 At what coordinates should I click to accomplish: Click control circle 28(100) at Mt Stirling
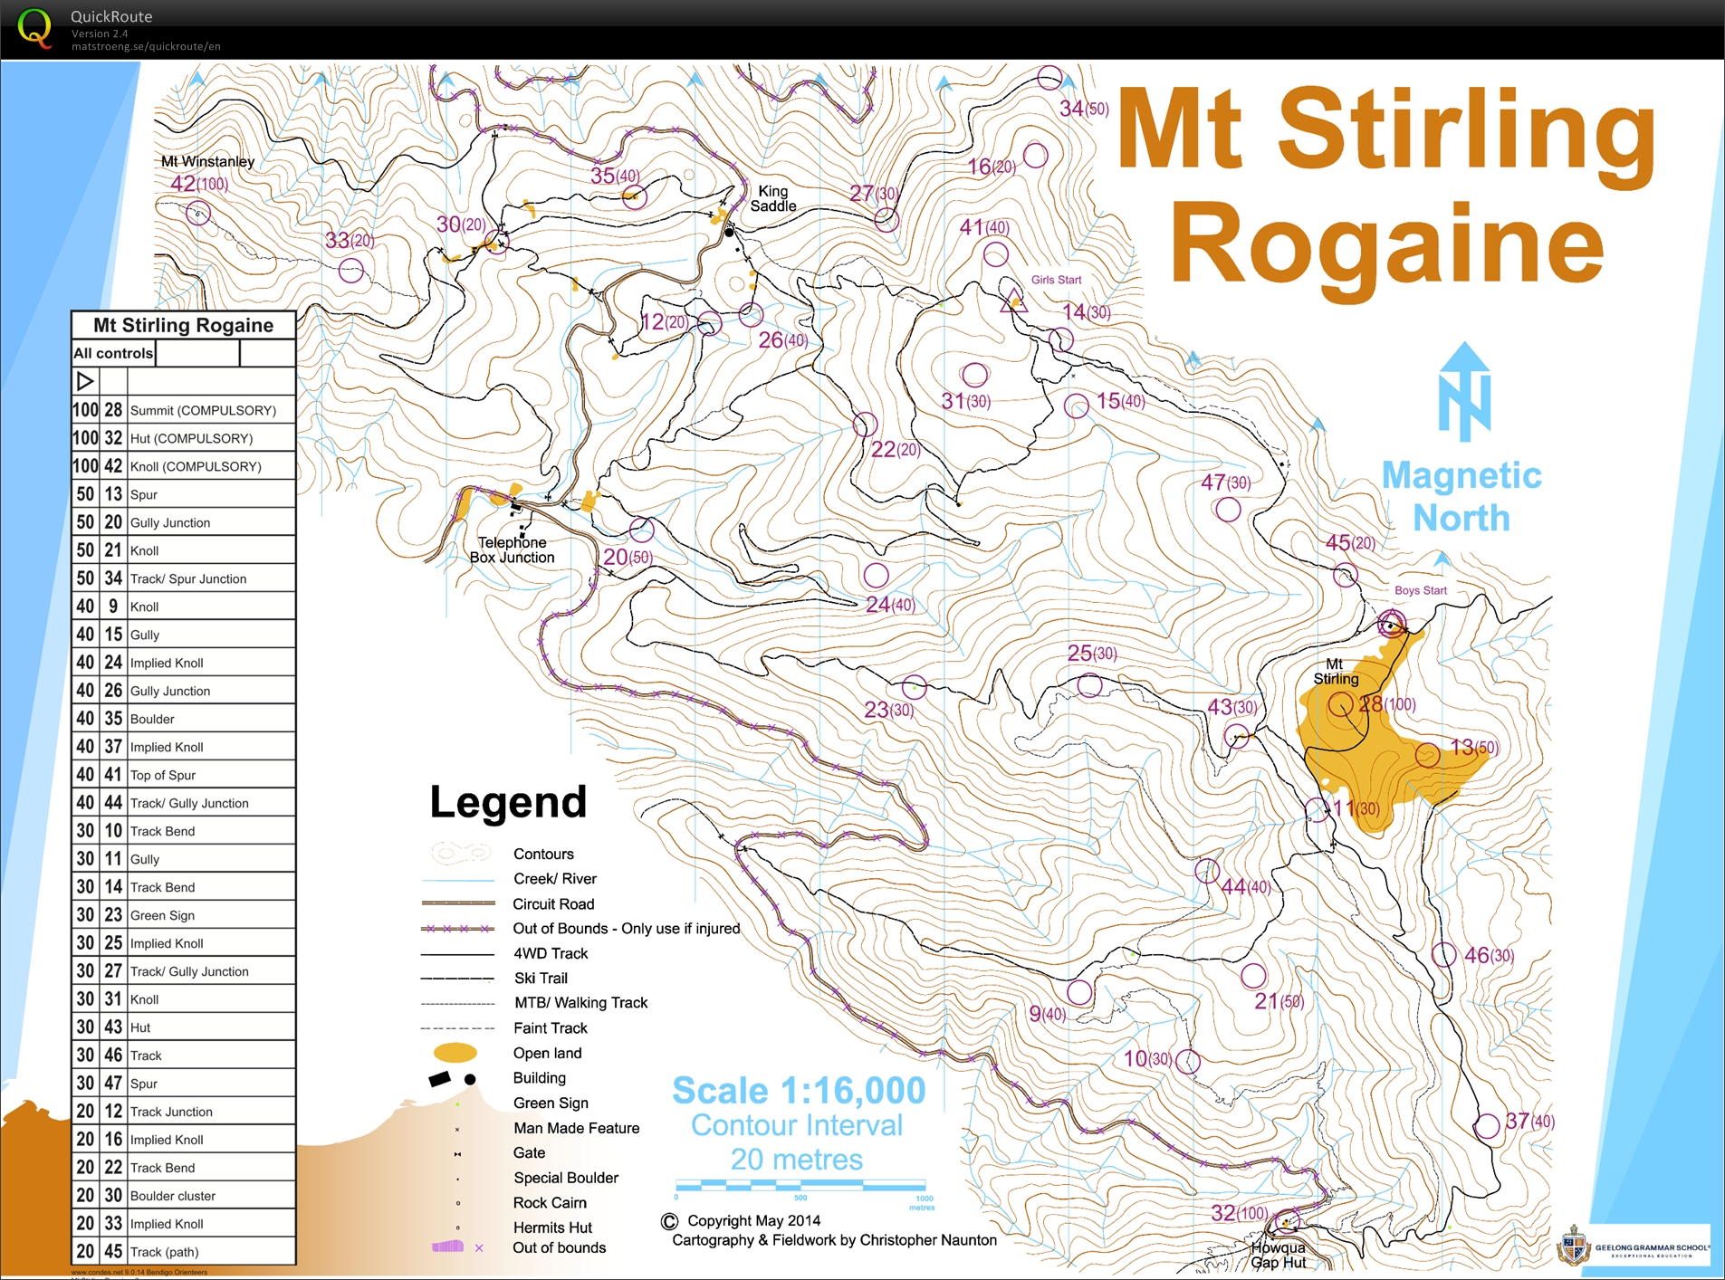tap(1341, 706)
